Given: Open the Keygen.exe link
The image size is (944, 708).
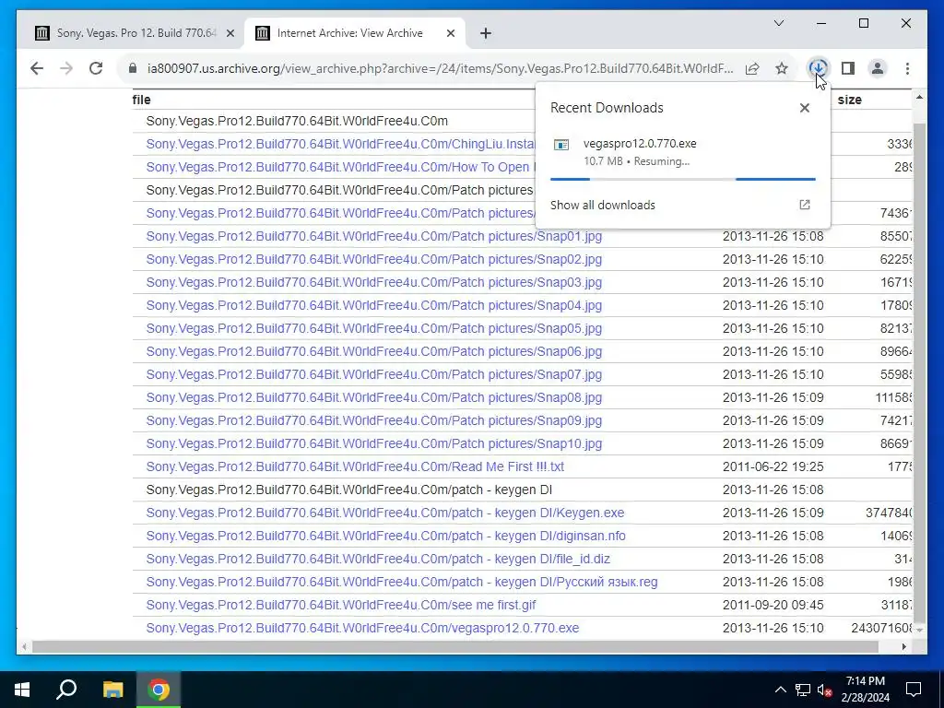Looking at the screenshot, I should click(x=385, y=513).
